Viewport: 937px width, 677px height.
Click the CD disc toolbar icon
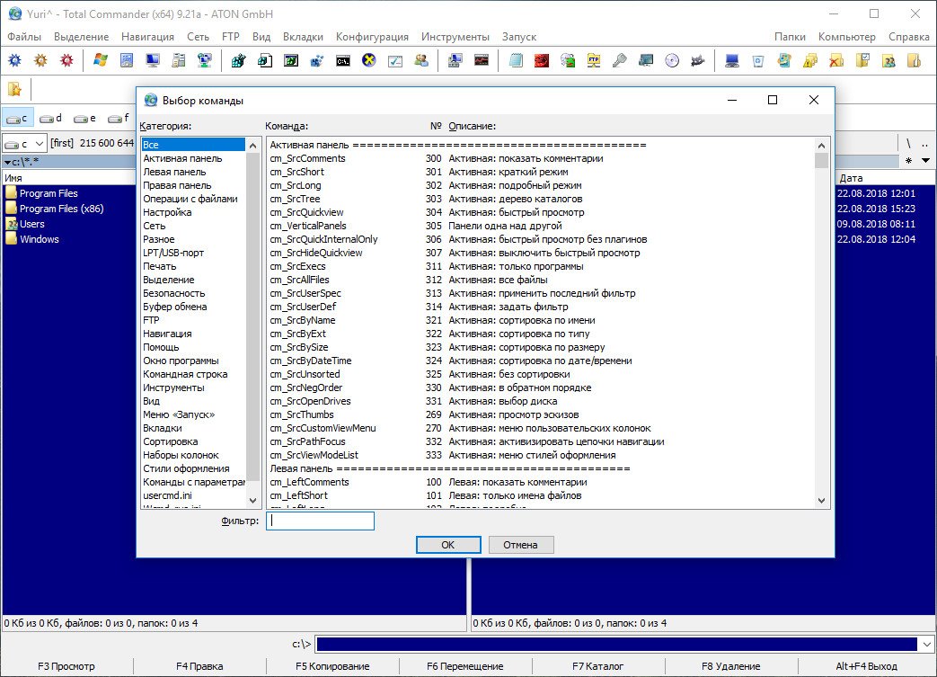tap(672, 60)
